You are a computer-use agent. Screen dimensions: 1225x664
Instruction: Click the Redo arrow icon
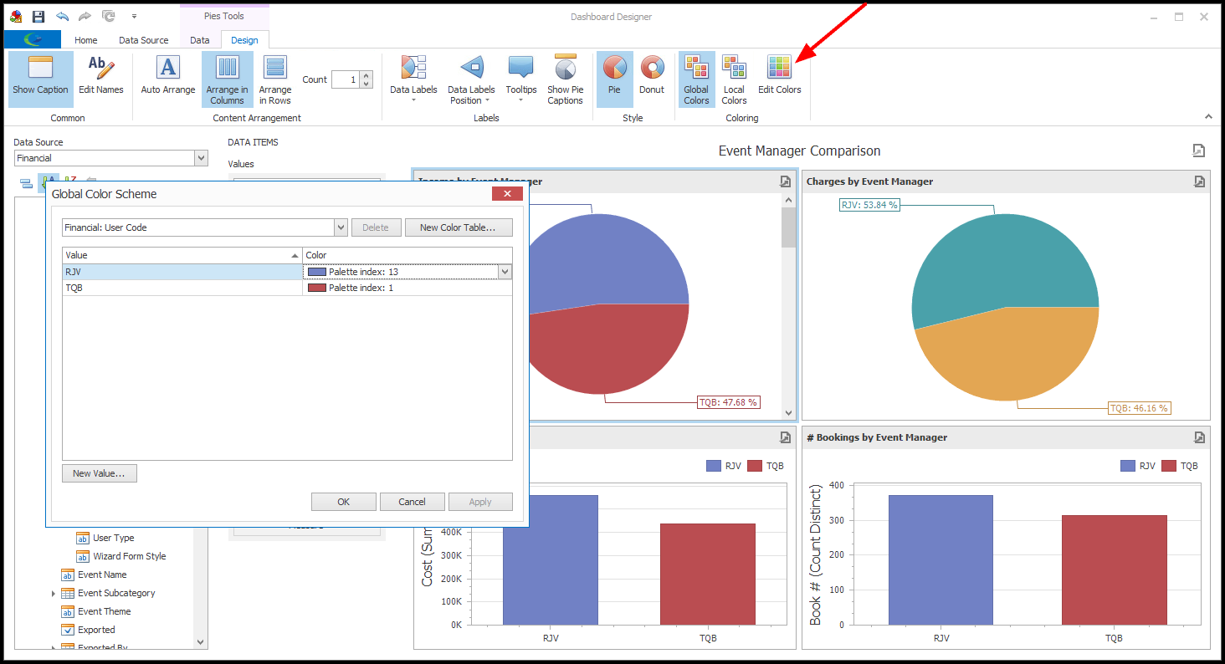[x=85, y=16]
